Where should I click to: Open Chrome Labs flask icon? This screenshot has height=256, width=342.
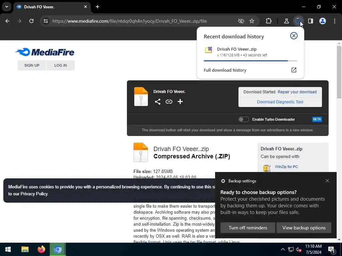tap(286, 21)
